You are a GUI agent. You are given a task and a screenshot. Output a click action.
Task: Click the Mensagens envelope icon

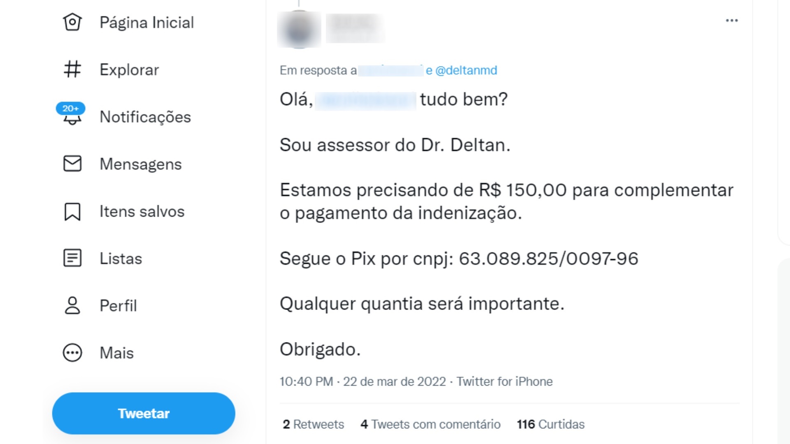point(72,164)
